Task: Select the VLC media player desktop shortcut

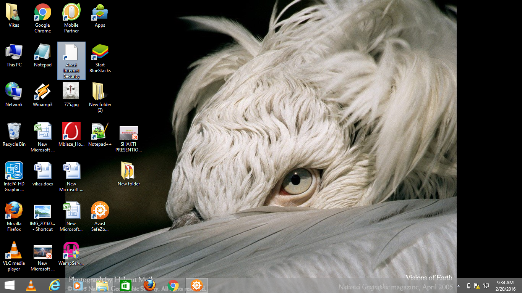Action: pos(14,256)
